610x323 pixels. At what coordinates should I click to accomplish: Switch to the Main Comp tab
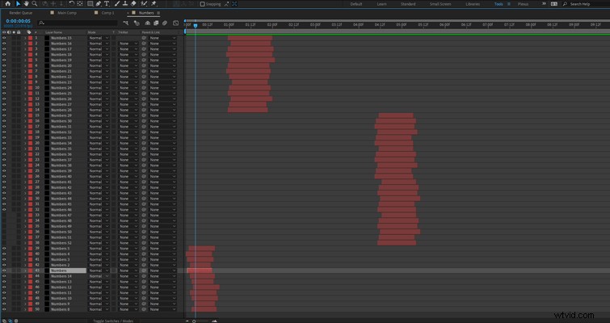click(x=67, y=13)
